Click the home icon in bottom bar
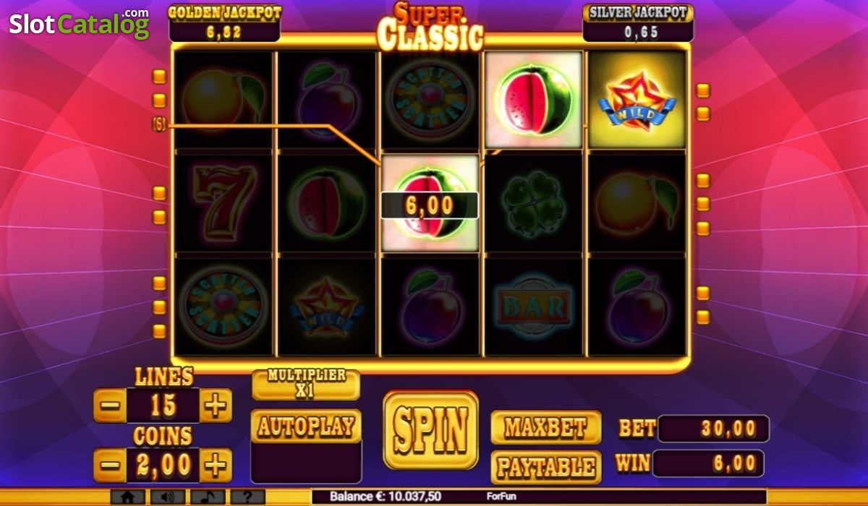Screen dimensions: 868x506 click(127, 497)
